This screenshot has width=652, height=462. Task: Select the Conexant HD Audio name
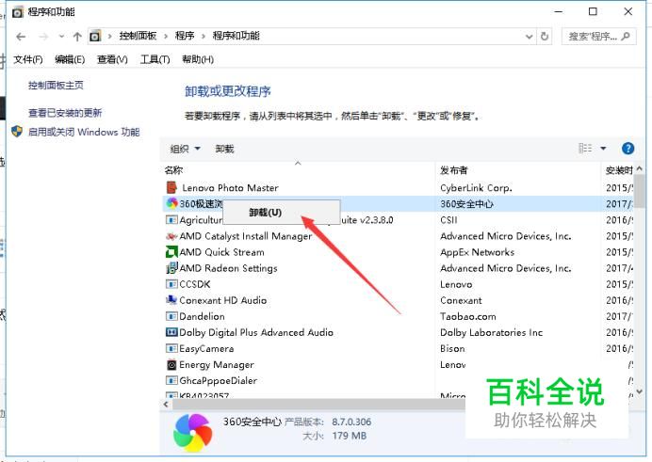tap(223, 300)
